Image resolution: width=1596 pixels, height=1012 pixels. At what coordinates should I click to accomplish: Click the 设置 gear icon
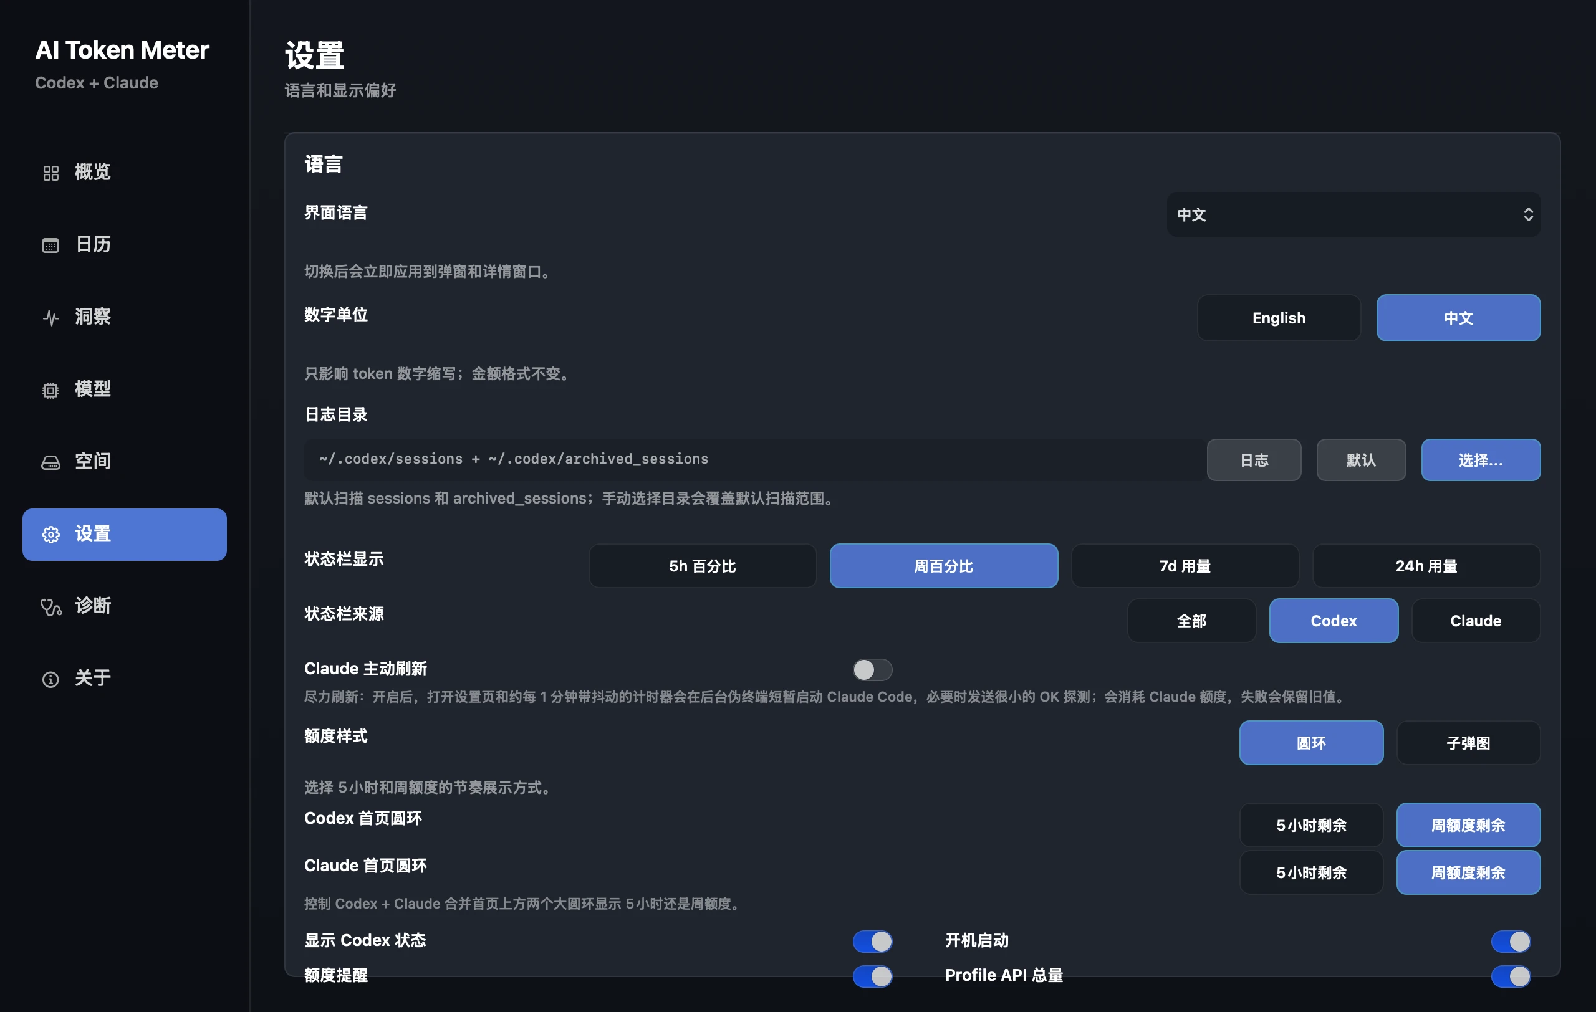click(x=51, y=534)
